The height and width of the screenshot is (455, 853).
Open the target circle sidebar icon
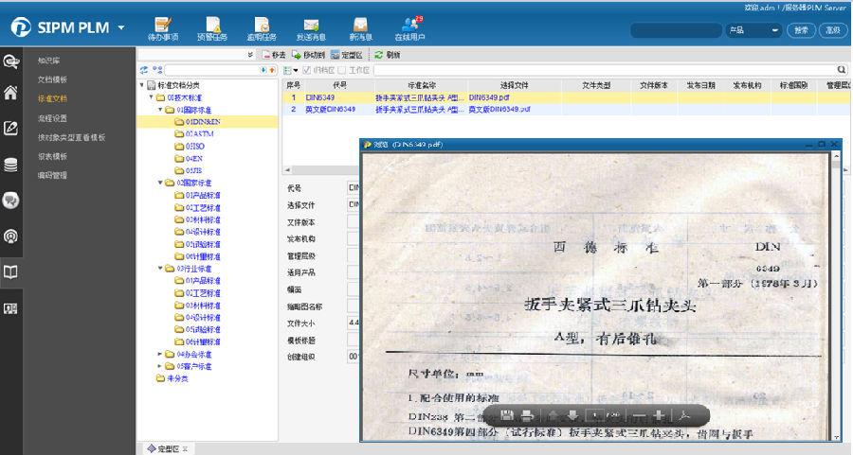(10, 236)
